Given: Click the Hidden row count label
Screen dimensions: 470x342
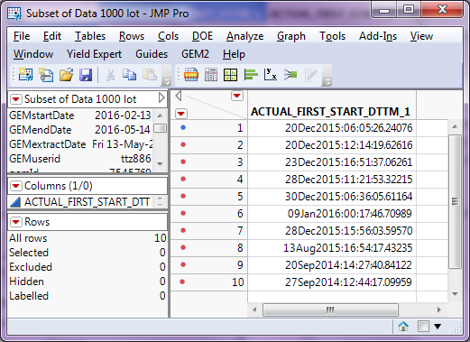Looking at the screenshot, I should coord(27,282).
